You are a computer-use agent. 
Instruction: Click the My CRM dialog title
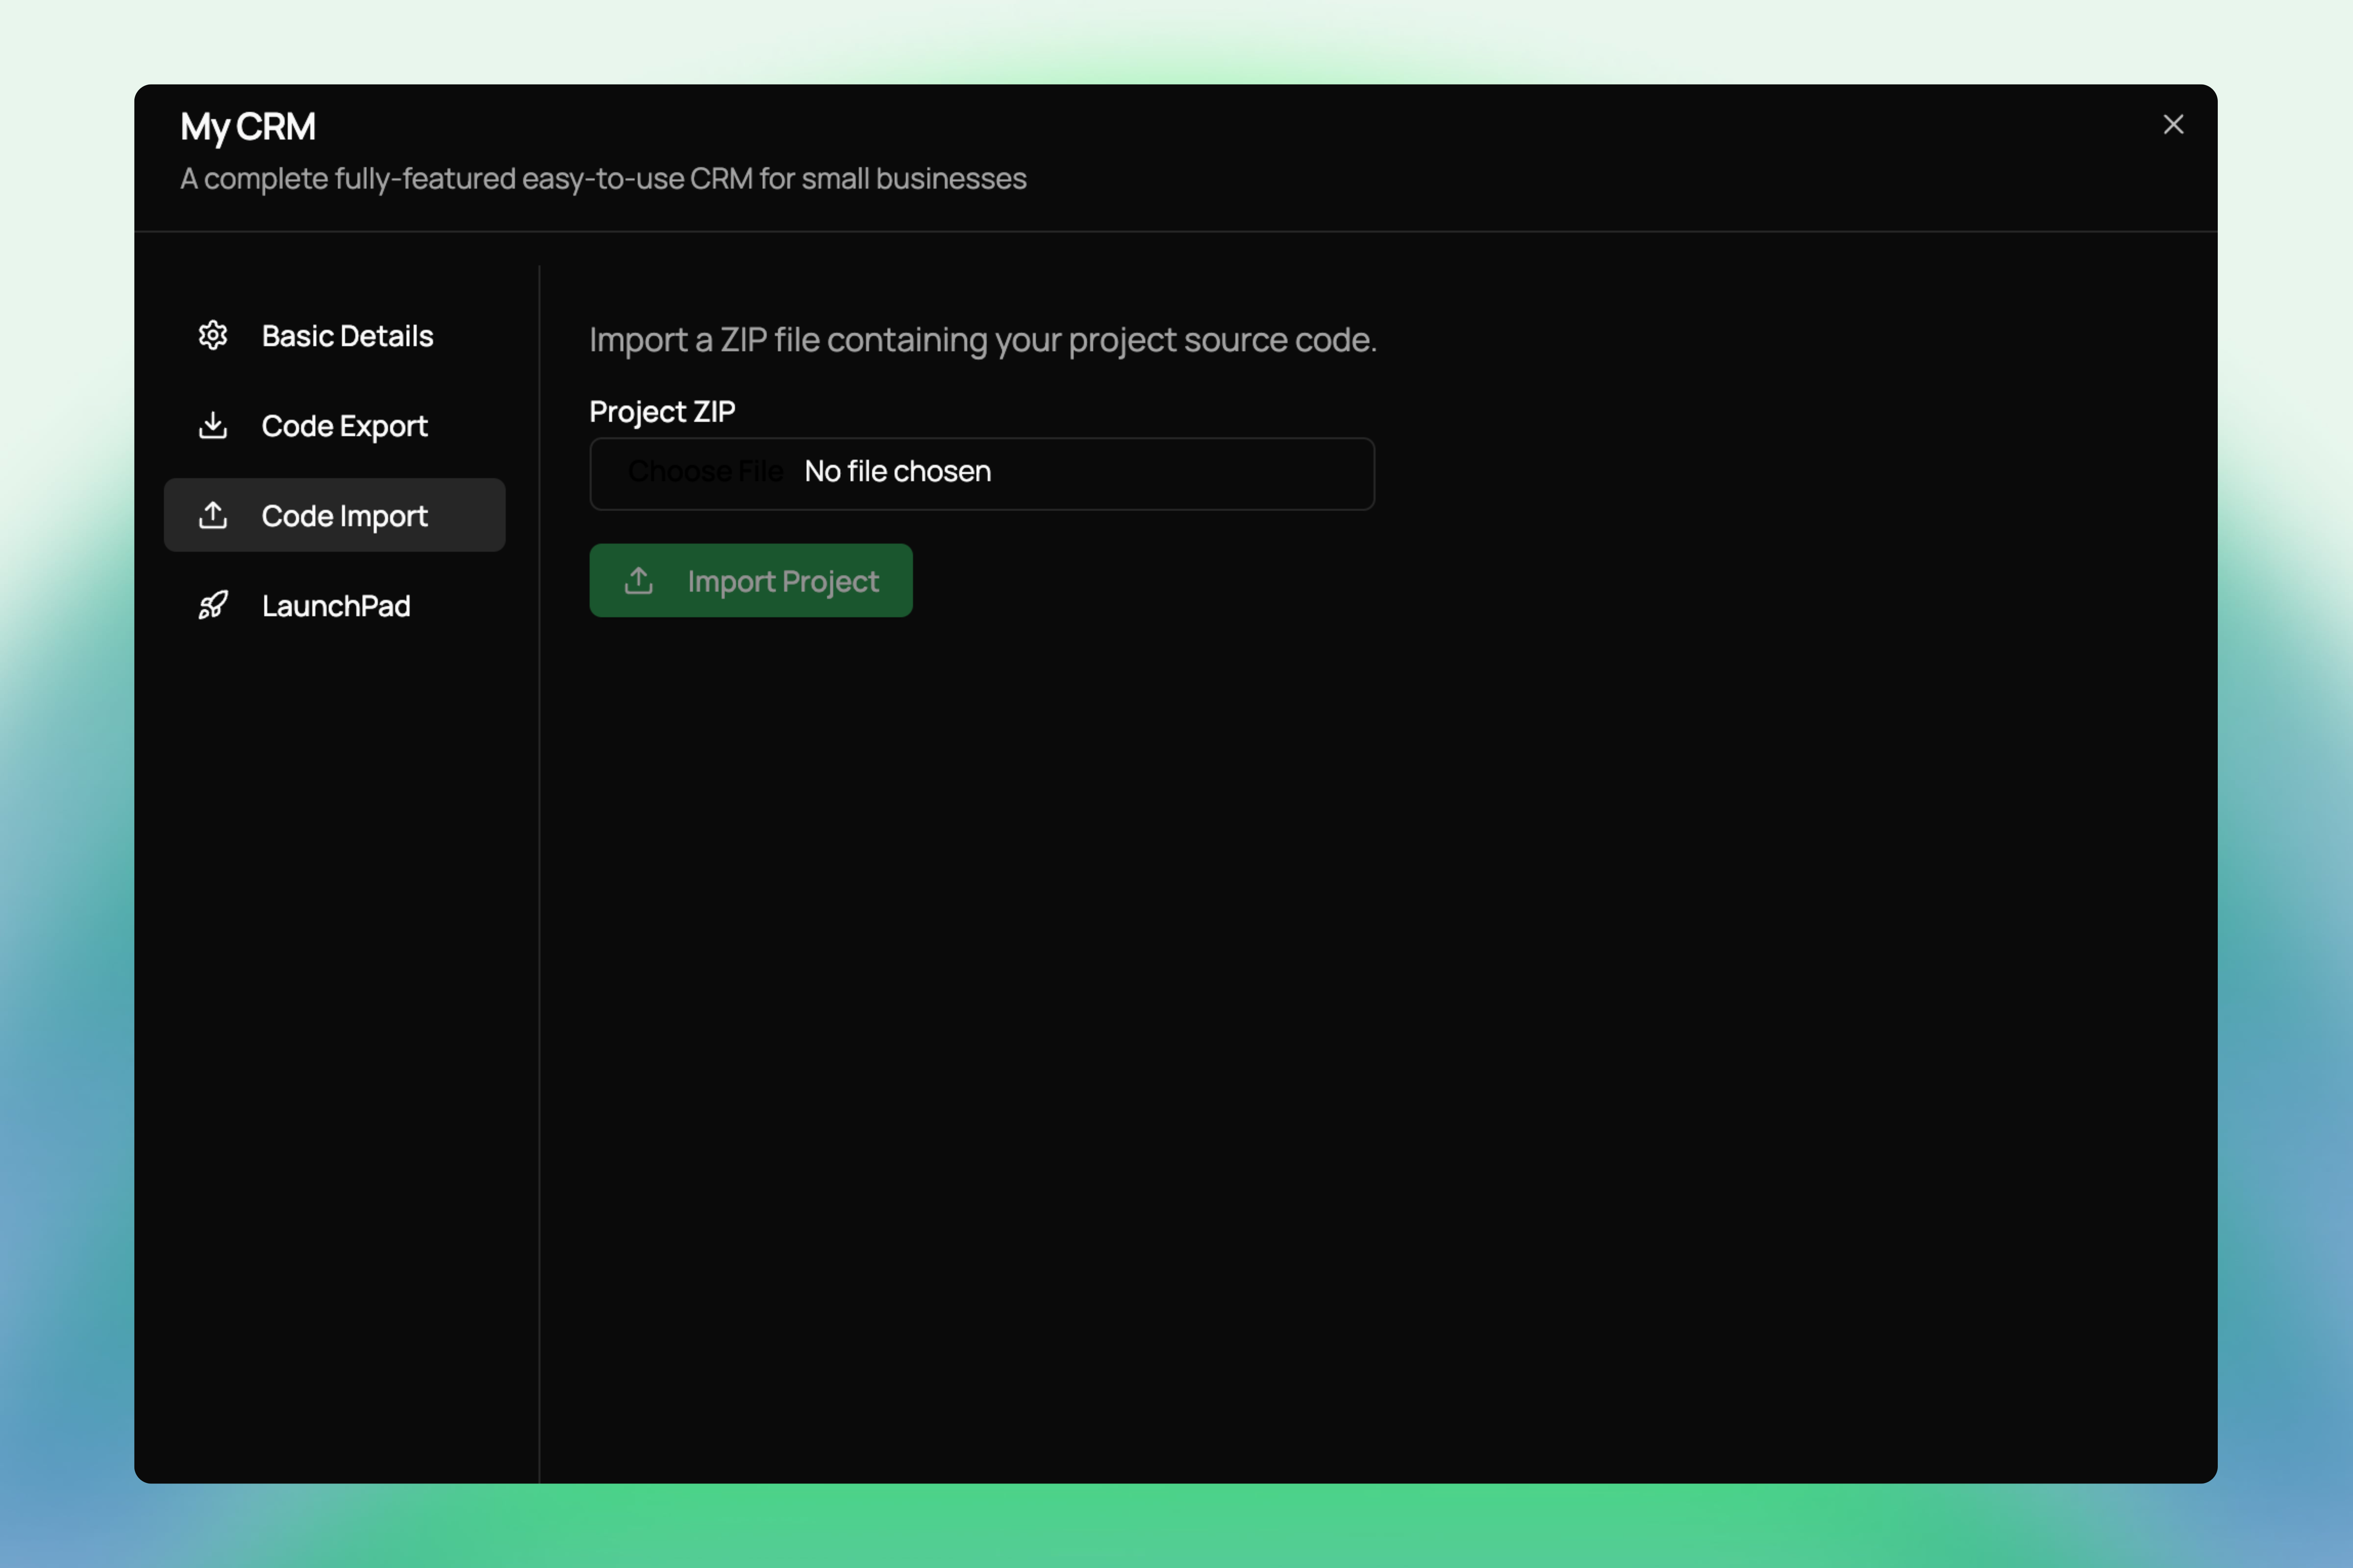tap(247, 127)
